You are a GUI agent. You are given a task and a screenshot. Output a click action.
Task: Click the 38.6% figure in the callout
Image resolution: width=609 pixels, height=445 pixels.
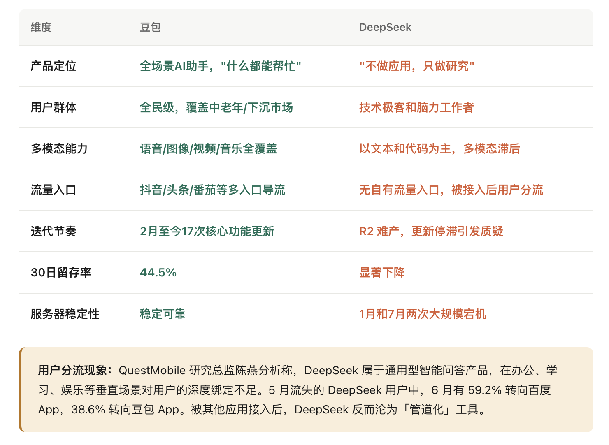click(88, 409)
